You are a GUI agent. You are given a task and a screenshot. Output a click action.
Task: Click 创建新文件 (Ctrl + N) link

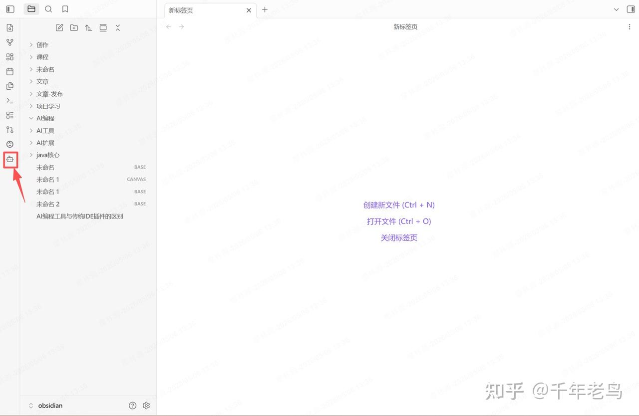tap(399, 205)
